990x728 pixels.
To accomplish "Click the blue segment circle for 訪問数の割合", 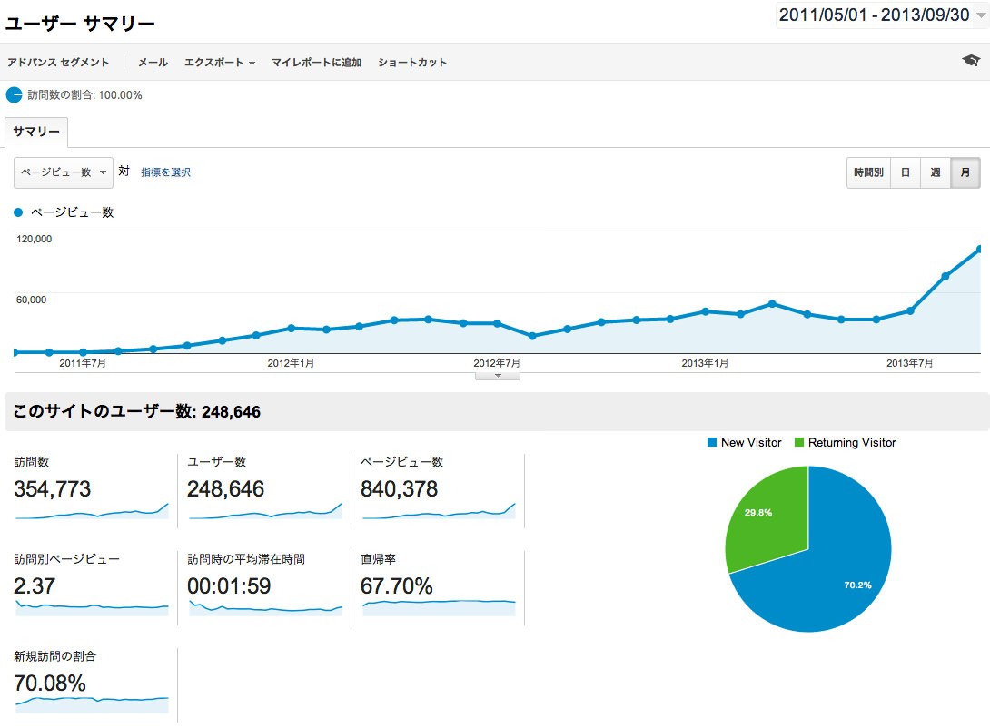I will pyautogui.click(x=14, y=95).
